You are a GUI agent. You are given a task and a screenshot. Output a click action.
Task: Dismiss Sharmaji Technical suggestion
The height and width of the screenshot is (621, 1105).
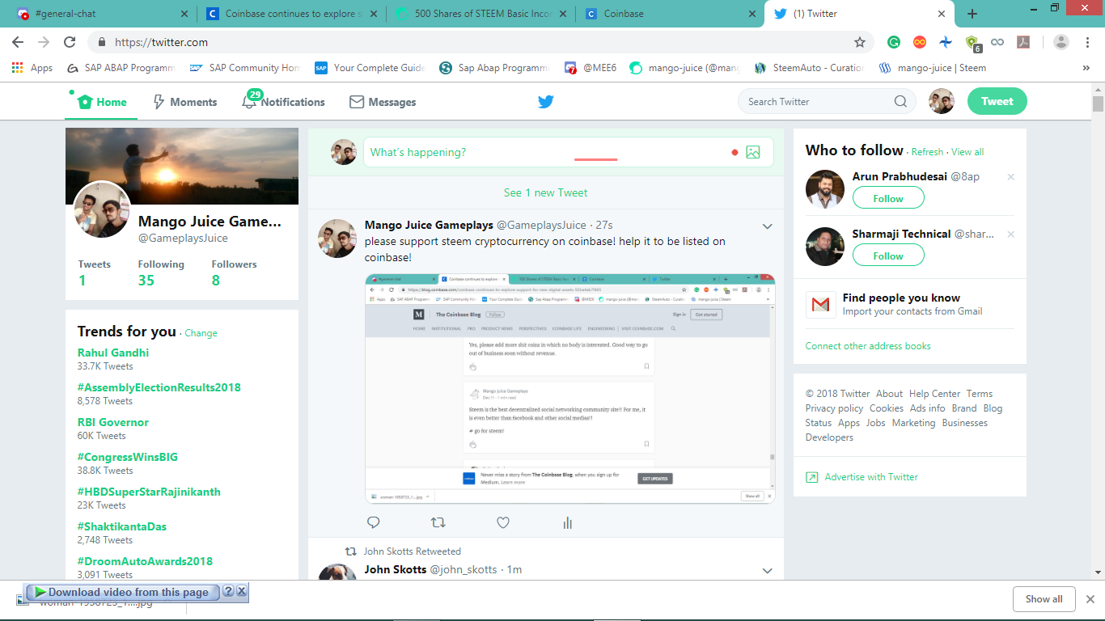tap(1010, 234)
